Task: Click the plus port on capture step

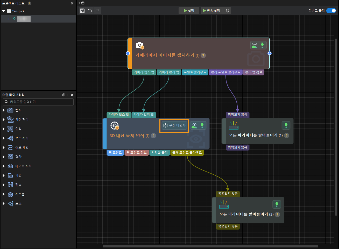Action: click(270, 53)
